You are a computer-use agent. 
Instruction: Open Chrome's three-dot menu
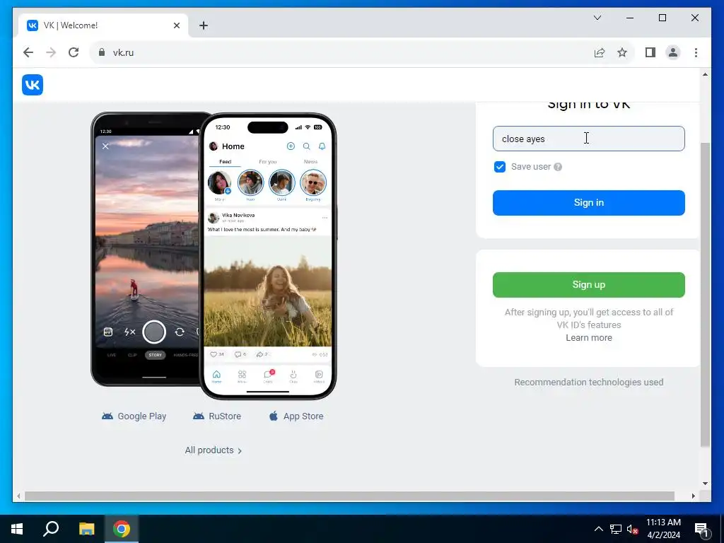pyautogui.click(x=696, y=52)
